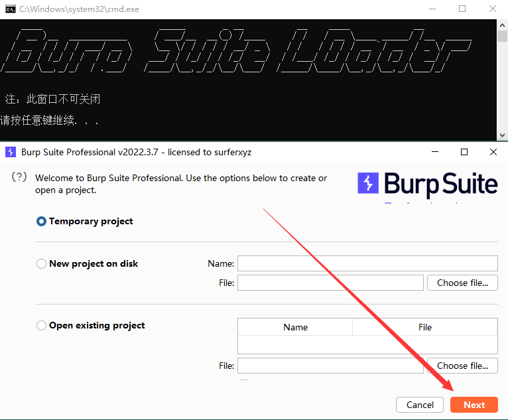Maximize the Burp Suite Professional window

(464, 152)
